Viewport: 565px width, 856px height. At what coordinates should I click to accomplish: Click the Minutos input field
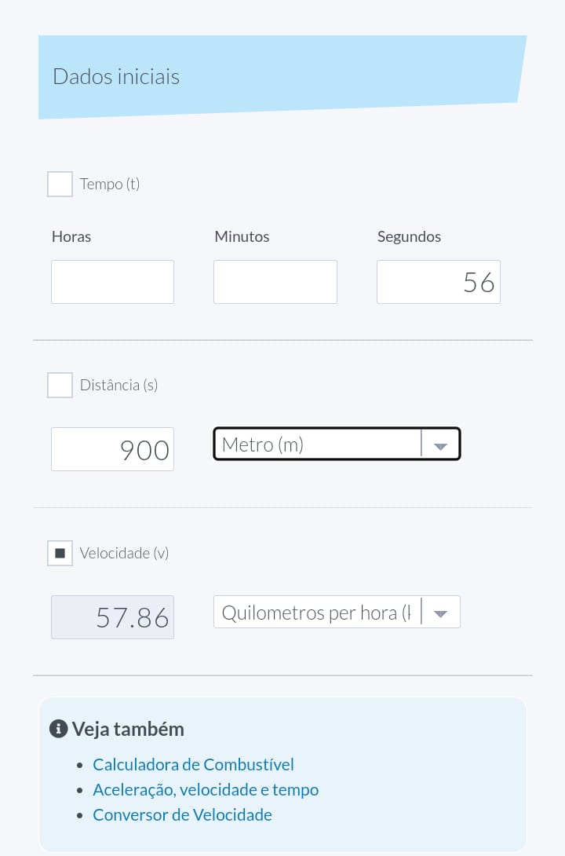tap(275, 282)
